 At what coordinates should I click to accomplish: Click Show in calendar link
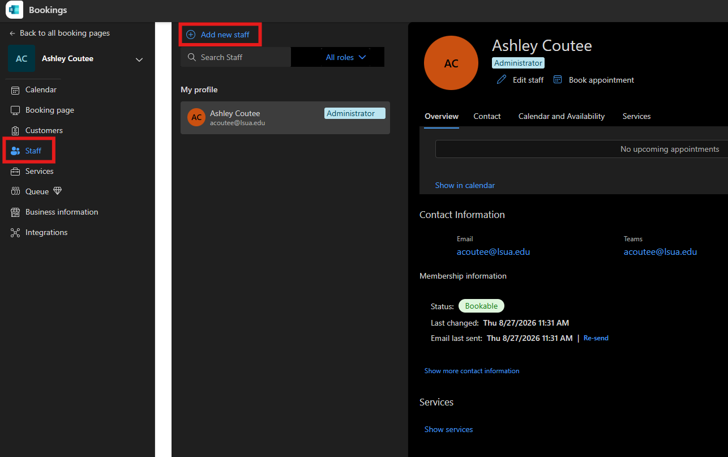[465, 185]
